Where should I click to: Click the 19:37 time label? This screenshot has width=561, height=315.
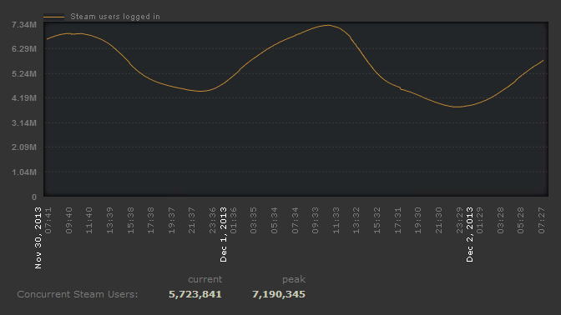pos(172,220)
